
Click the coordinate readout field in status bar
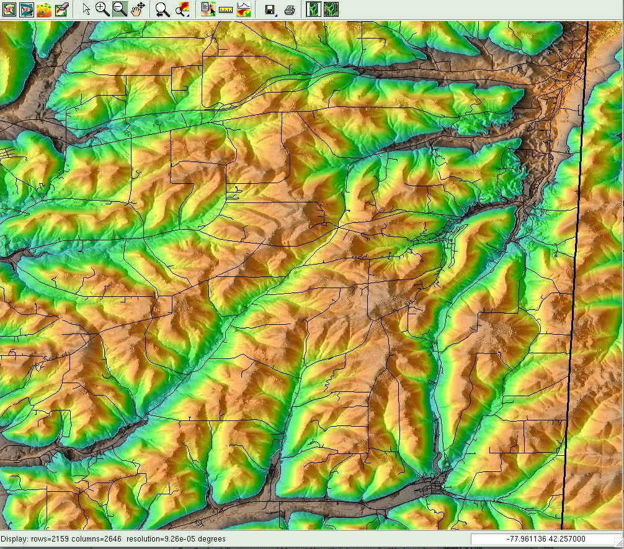546,539
